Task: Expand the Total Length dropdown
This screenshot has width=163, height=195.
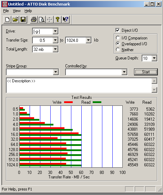Action: (55, 49)
